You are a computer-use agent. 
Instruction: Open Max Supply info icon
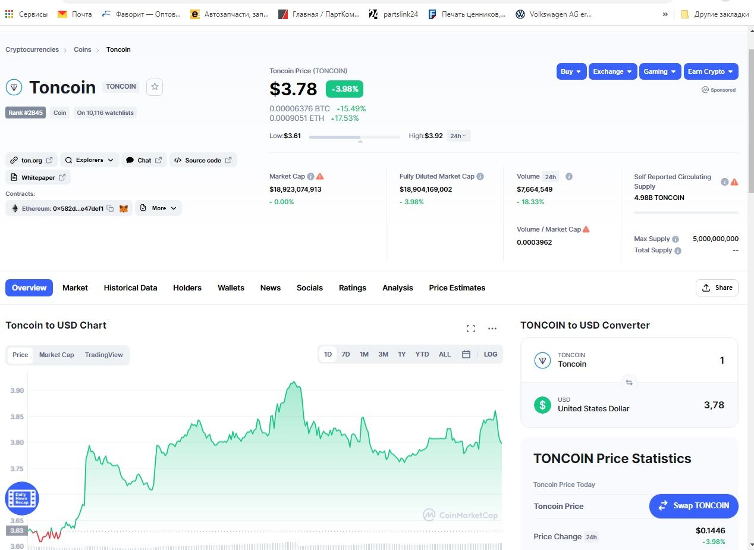pyautogui.click(x=676, y=239)
